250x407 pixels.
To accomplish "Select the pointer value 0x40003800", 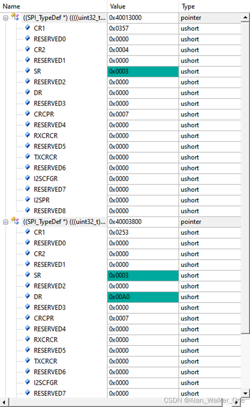I will 143,222.
